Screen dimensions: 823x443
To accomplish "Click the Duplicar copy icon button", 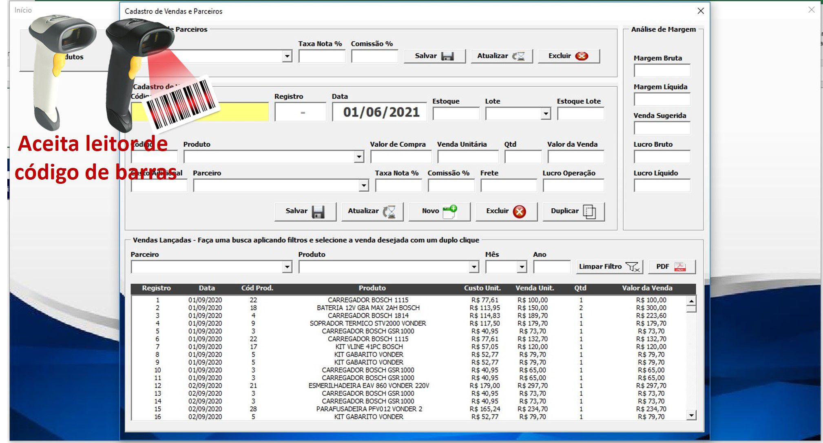I will tap(573, 211).
